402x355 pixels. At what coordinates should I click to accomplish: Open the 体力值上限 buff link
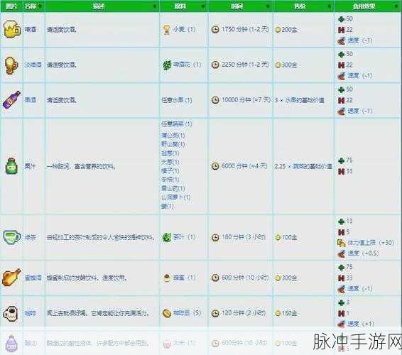click(362, 243)
